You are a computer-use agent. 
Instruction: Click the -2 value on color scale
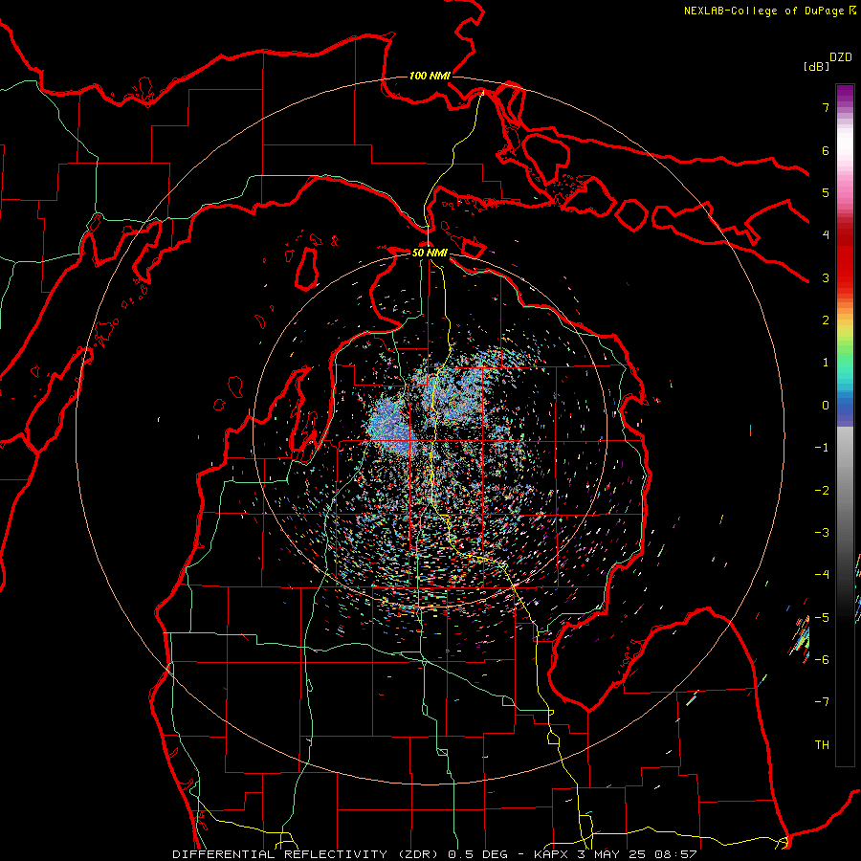pos(822,491)
